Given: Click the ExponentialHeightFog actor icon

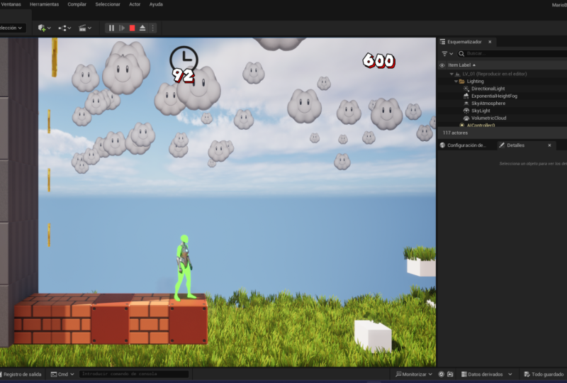Looking at the screenshot, I should click(x=466, y=96).
